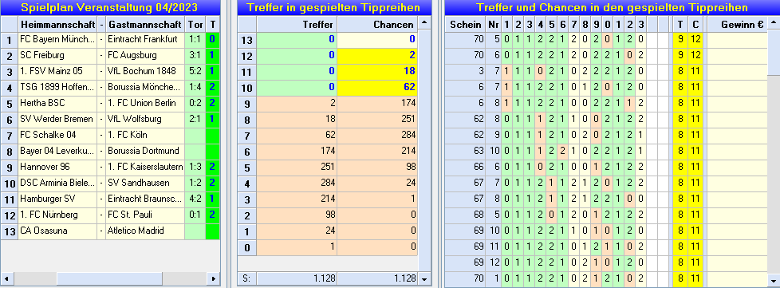Click yellow C column header

(x=695, y=25)
